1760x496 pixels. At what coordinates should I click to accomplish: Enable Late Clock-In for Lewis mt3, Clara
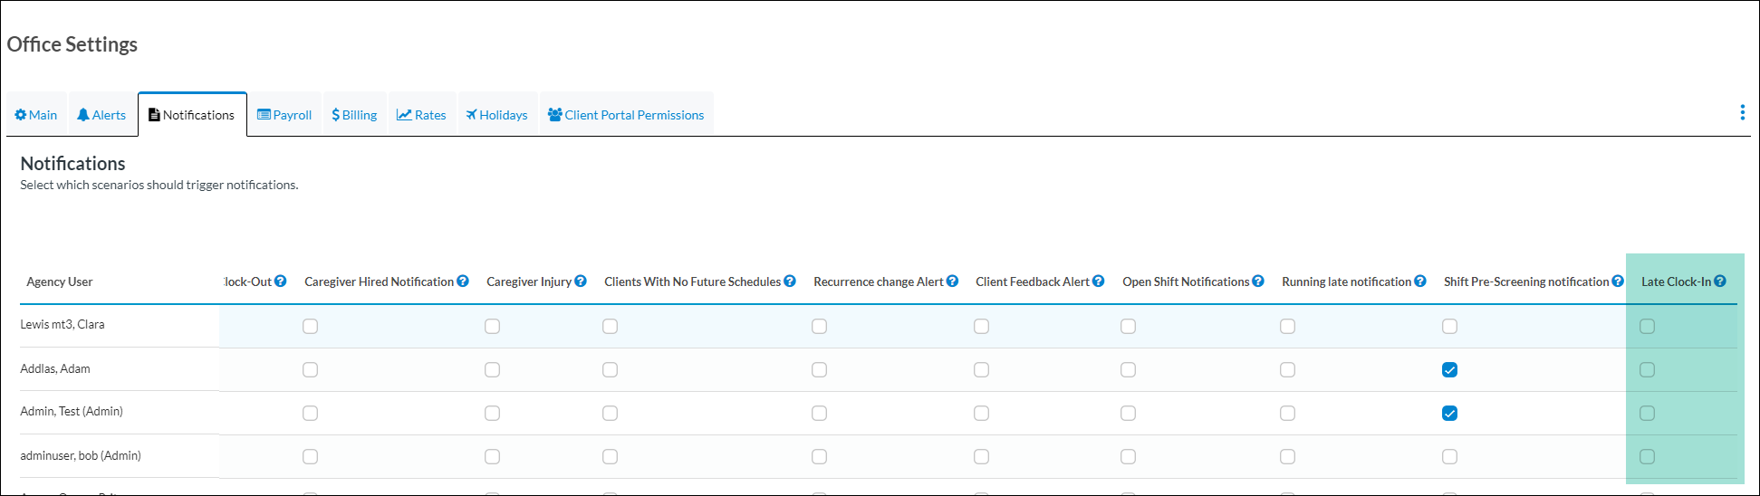(x=1648, y=327)
